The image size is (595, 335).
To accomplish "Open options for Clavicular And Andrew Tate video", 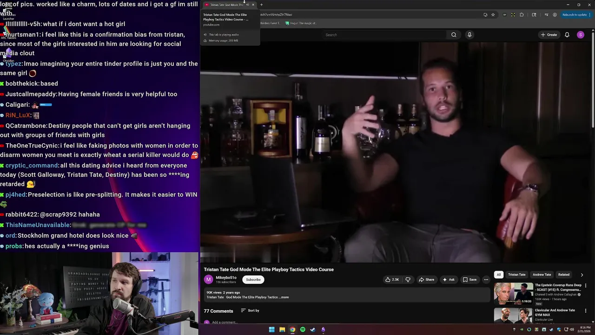I will [585, 311].
